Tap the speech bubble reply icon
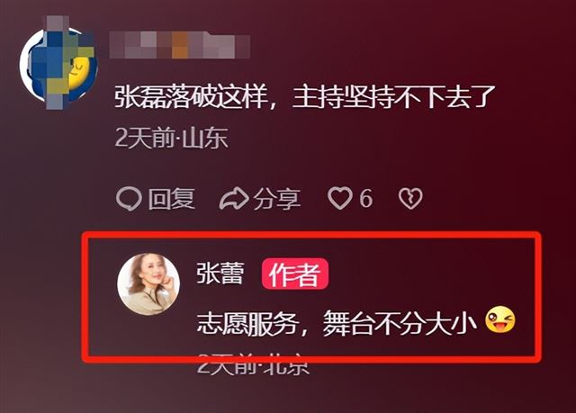576x413 pixels. coord(129,199)
